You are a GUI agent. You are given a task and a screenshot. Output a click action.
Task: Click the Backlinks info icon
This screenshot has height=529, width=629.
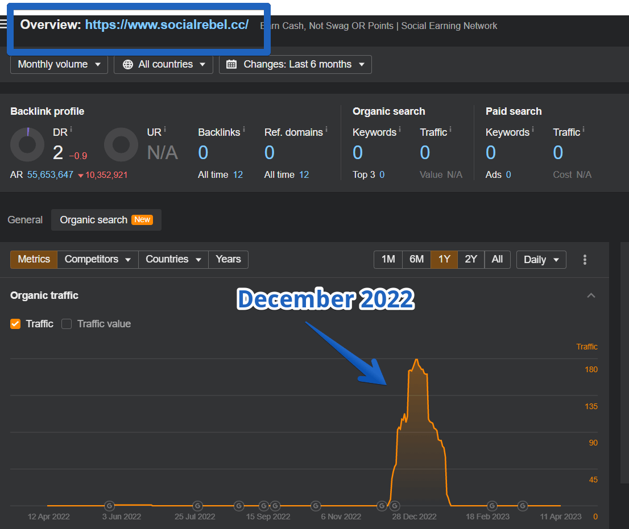(244, 129)
